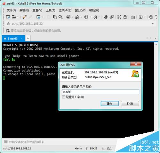This screenshot has width=160, height=153.
Task: Switch to the 1 oel63 tab
Action: click(x=12, y=38)
